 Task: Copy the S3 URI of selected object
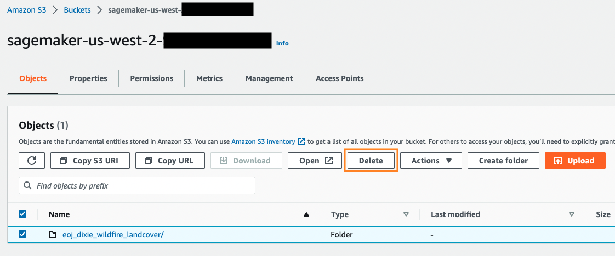(x=90, y=161)
